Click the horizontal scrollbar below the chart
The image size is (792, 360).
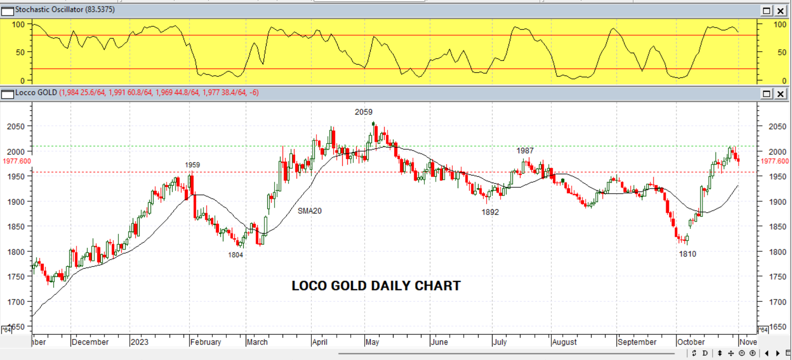coord(506,353)
